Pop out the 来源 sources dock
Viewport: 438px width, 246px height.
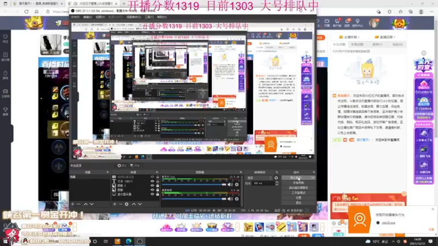pyautogui.click(x=157, y=172)
